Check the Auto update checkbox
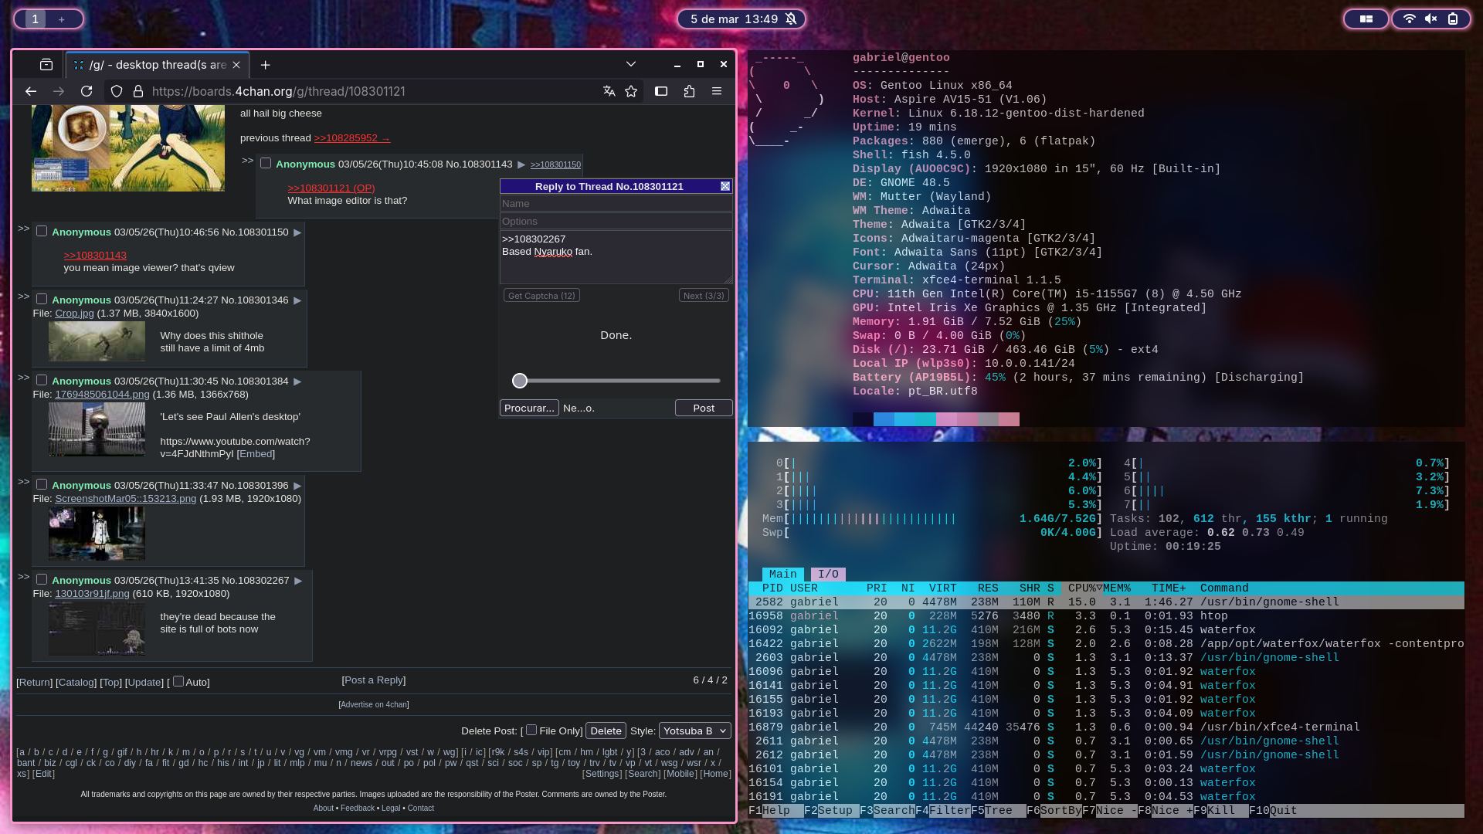The height and width of the screenshot is (834, 1483). pos(178,681)
